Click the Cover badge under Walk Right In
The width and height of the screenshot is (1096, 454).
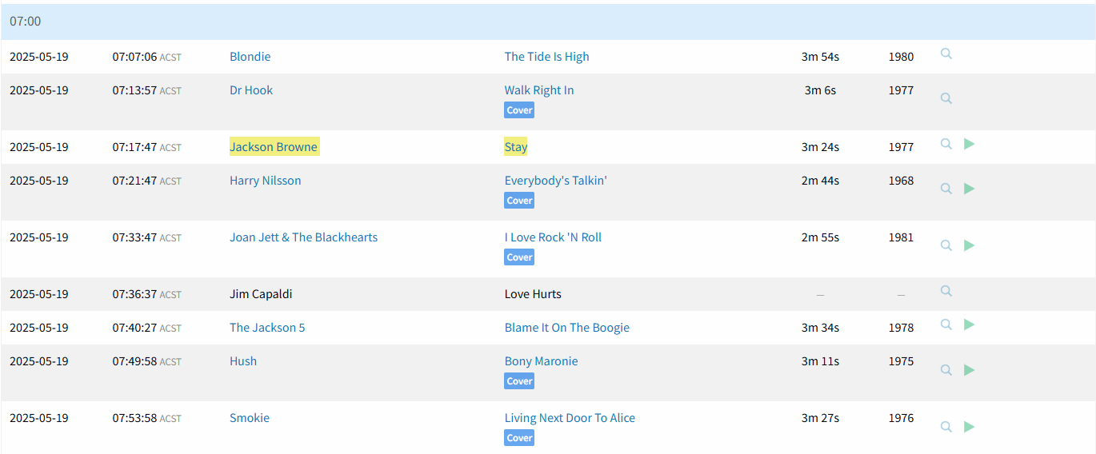click(x=519, y=110)
